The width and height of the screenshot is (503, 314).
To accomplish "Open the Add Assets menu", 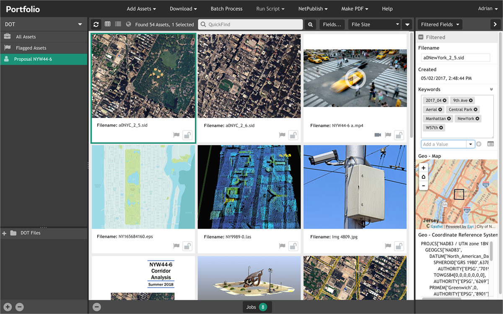I will click(x=141, y=8).
